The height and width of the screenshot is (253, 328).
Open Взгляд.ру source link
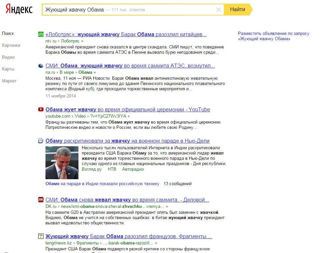[x=92, y=169]
